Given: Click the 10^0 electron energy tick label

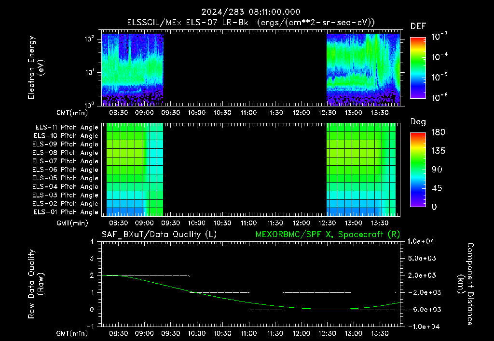Looking at the screenshot, I should tap(89, 105).
